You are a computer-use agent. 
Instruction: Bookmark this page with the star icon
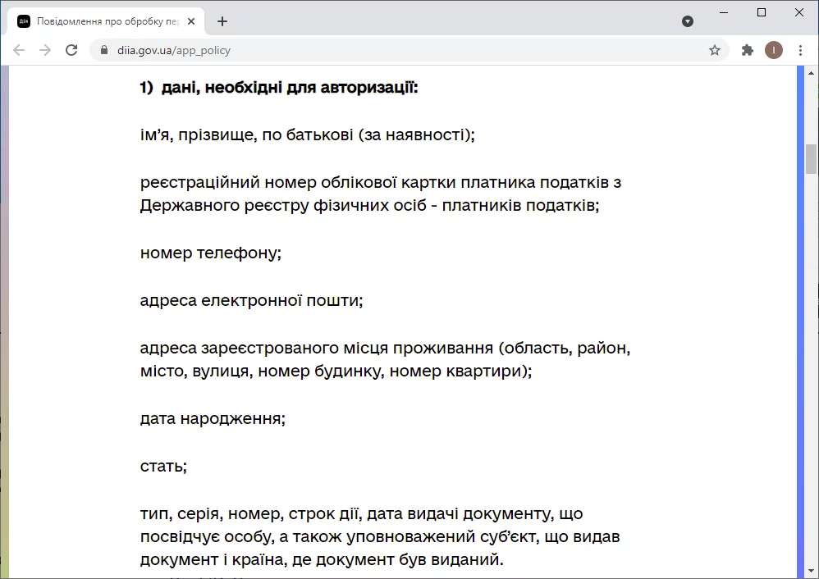(x=715, y=50)
